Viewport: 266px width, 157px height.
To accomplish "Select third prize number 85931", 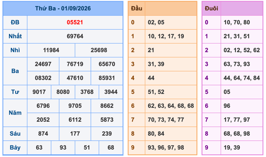I will (107, 78).
